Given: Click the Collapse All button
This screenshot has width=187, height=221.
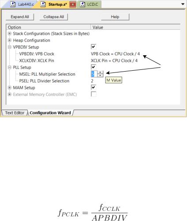Looking at the screenshot, I should (x=54, y=17).
